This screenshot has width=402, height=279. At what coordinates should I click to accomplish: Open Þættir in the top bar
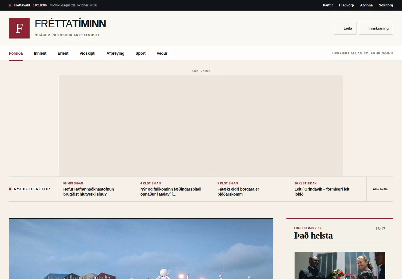point(328,5)
